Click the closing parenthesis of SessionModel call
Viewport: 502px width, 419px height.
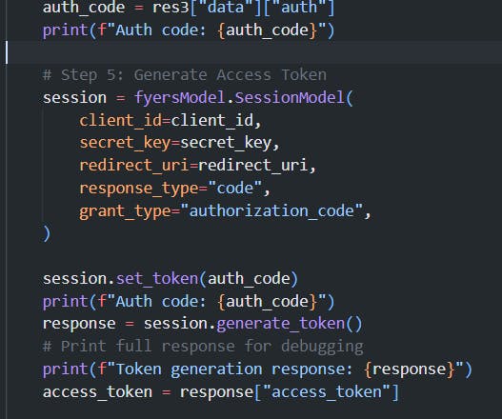[47, 233]
